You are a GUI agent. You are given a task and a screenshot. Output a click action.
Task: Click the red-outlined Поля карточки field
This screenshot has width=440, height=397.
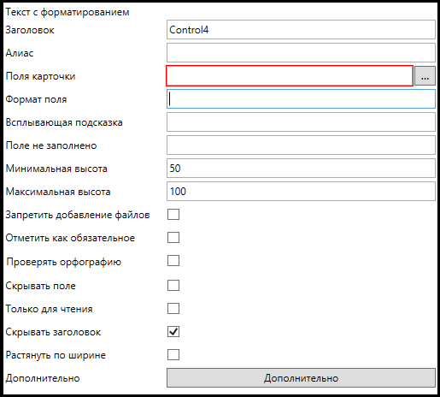click(290, 76)
